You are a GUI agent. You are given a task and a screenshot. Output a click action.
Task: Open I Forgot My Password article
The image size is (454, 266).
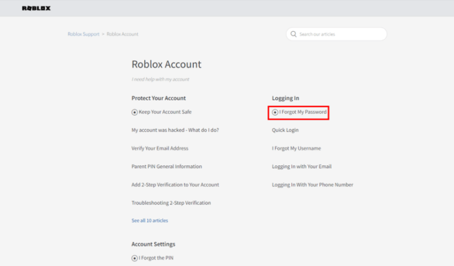point(303,112)
